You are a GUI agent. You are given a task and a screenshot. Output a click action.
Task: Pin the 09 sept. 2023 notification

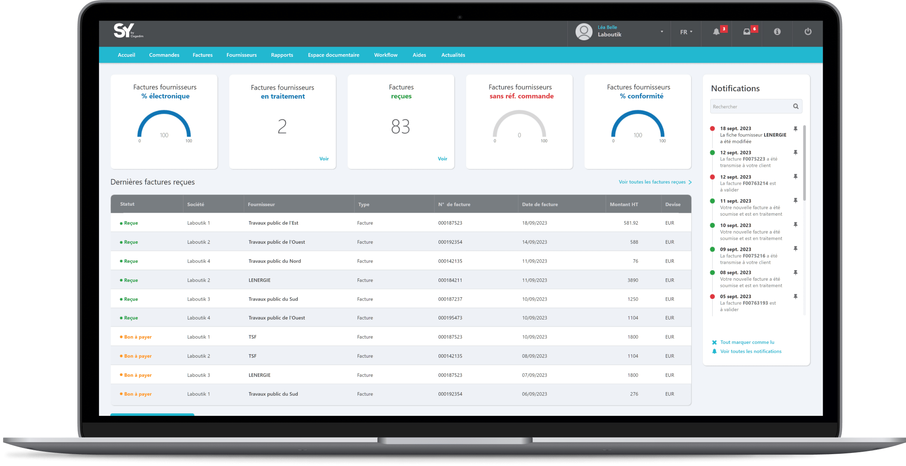pos(795,249)
